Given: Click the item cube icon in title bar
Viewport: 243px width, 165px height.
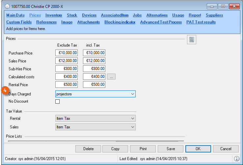Looking at the screenshot, I should (x=7, y=6).
